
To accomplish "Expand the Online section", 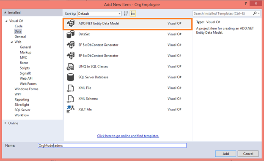I will (5, 123).
